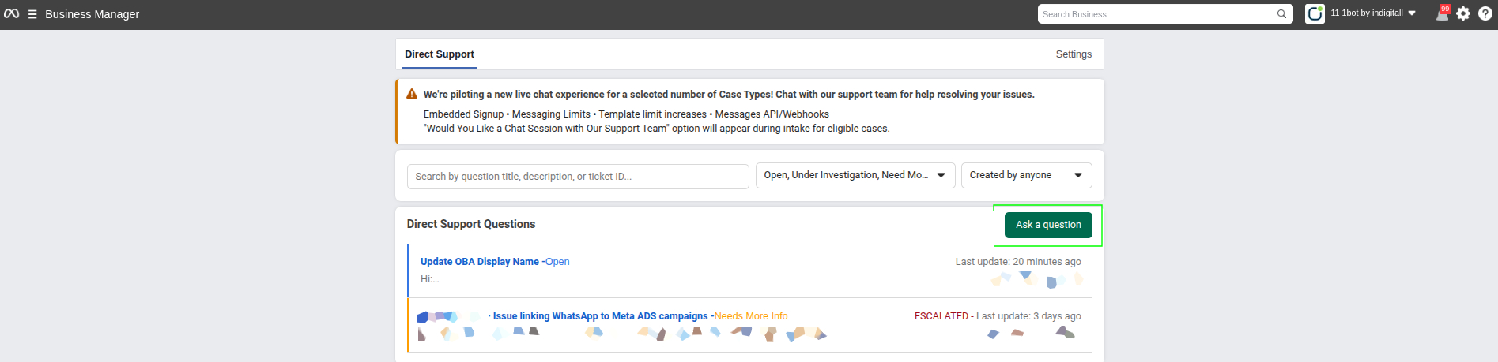The image size is (1498, 362).
Task: Focus the ticket search input field
Action: [578, 177]
